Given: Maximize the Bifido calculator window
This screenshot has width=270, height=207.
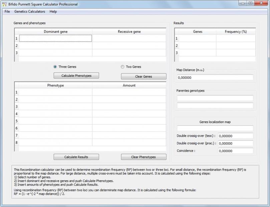Looking at the screenshot, I should tap(250, 3).
